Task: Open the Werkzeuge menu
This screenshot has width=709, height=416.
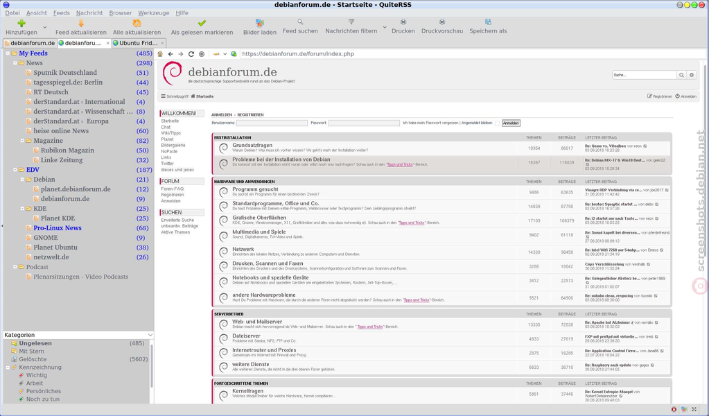Action: click(x=154, y=12)
